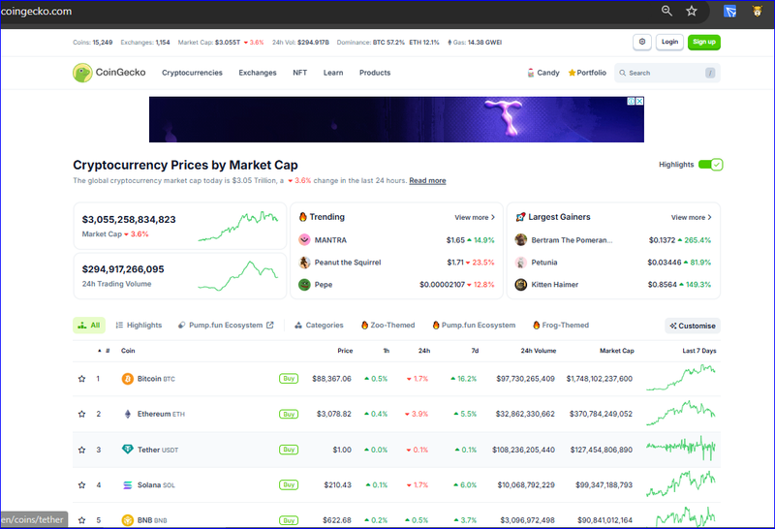
Task: Click the browser zoom magnifier icon
Action: point(666,11)
